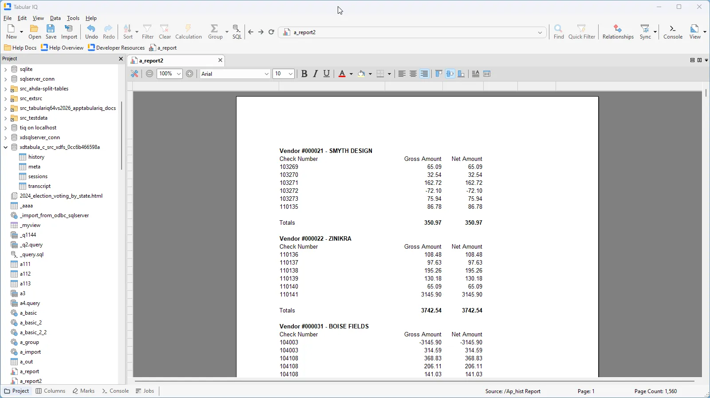Click the Quick Filter icon
The height and width of the screenshot is (398, 710).
click(582, 32)
